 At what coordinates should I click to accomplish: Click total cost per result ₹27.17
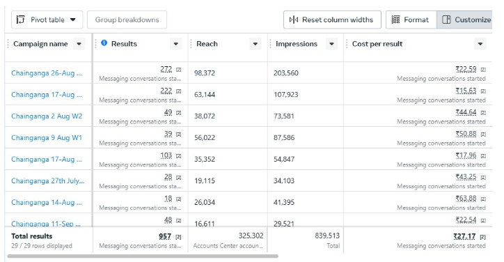click(x=464, y=236)
